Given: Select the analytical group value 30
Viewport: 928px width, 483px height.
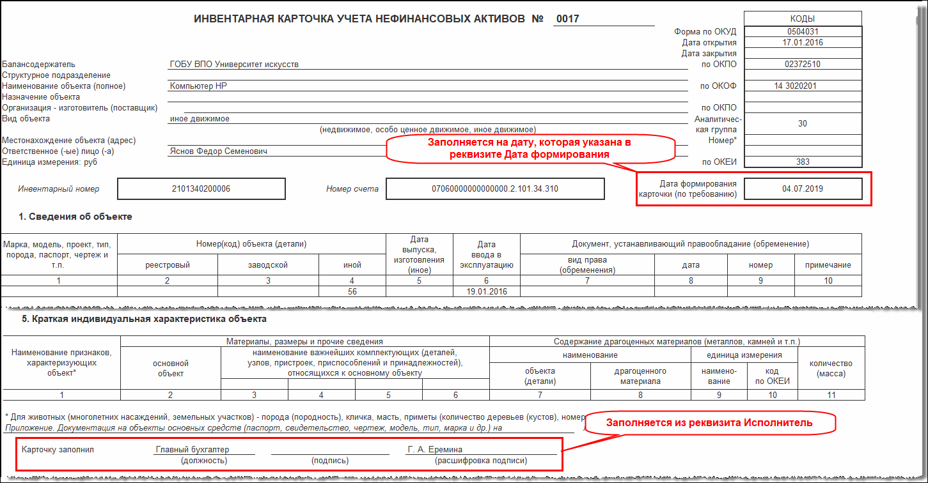Looking at the screenshot, I should [803, 124].
